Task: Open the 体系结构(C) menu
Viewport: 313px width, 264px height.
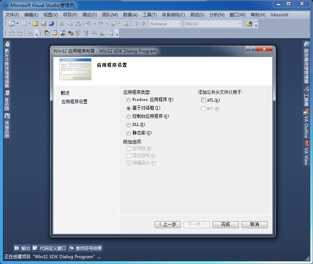Action: (x=173, y=15)
